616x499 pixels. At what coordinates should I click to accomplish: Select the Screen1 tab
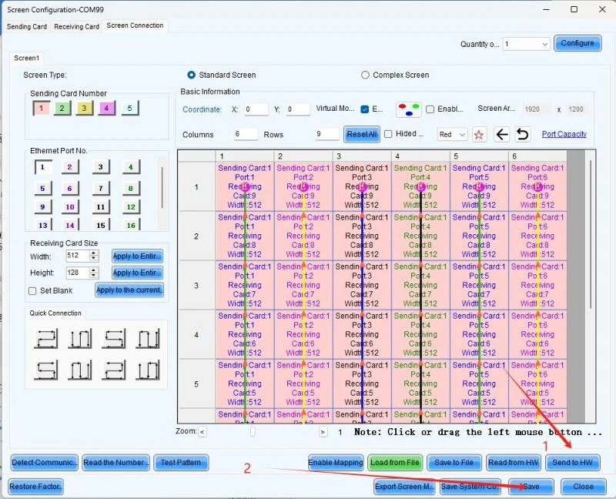(27, 59)
